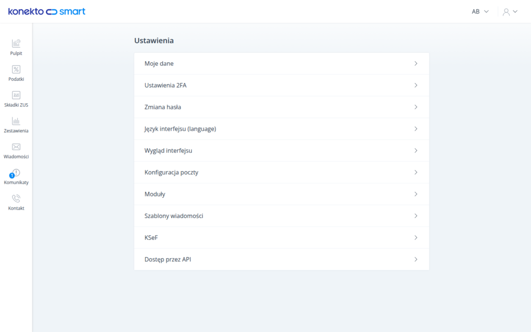
Task: Click the chevron for Dostęp przez API
Action: click(x=416, y=259)
